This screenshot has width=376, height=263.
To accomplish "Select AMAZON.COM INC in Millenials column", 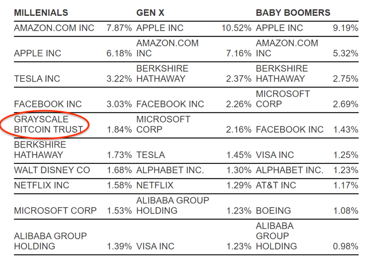I will coord(54,28).
